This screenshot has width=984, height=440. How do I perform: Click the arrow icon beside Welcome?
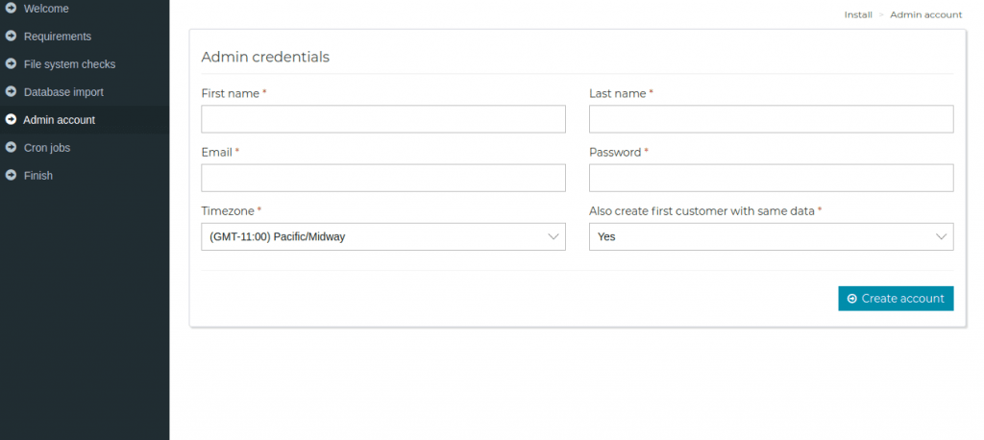tap(11, 9)
